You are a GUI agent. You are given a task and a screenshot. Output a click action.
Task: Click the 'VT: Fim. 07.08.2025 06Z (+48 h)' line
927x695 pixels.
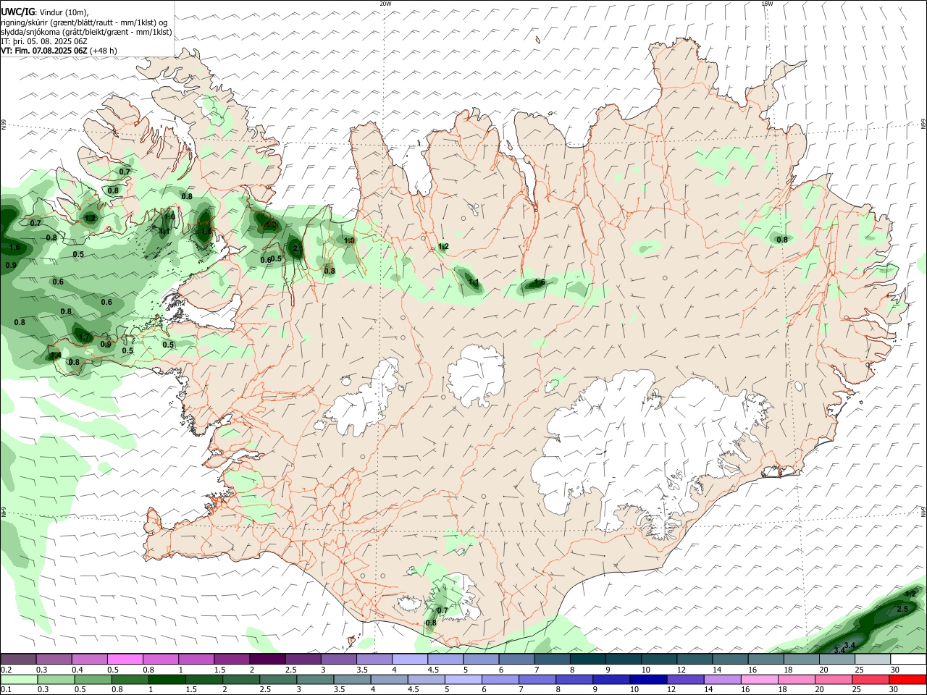click(x=59, y=51)
